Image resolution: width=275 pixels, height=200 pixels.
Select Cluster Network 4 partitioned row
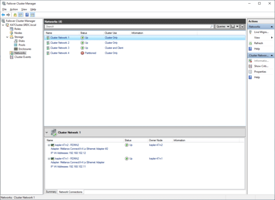click(x=145, y=53)
